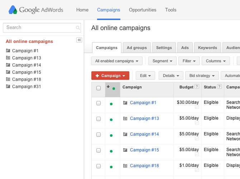Click green status dot for Campaign #14

[111, 136]
